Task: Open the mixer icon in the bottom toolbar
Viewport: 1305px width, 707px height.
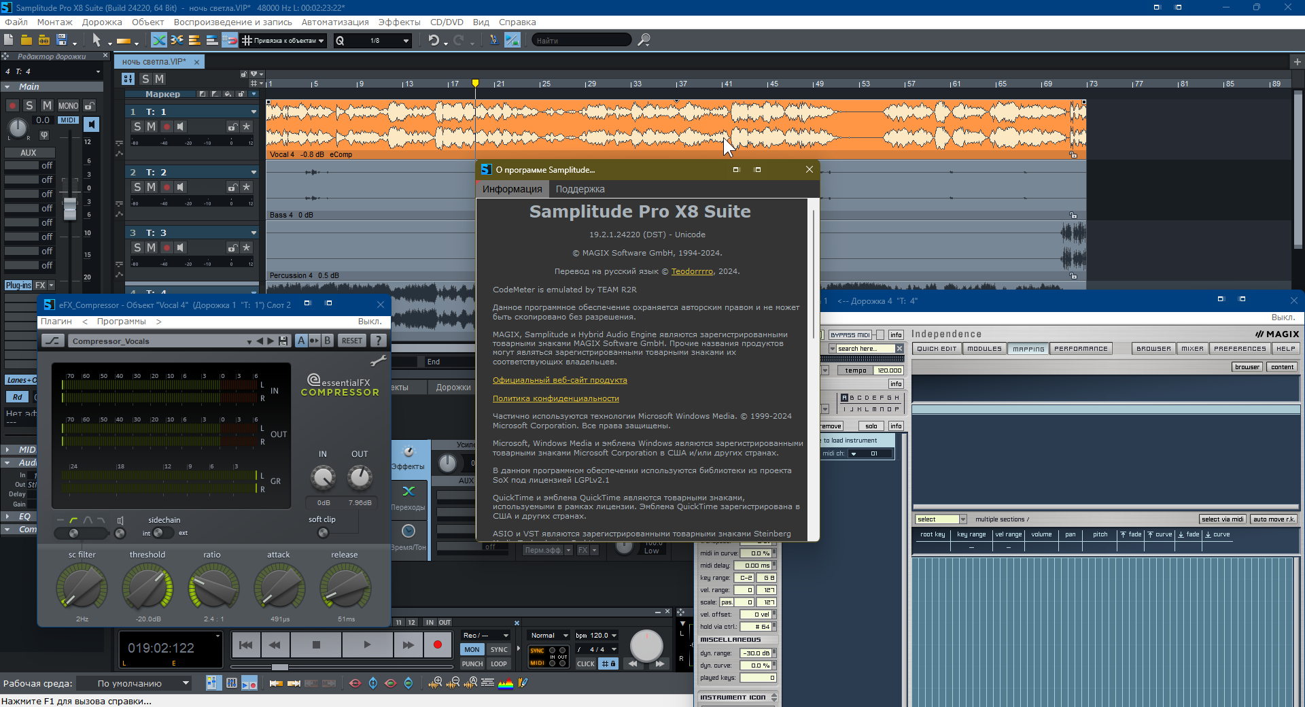Action: (x=232, y=683)
